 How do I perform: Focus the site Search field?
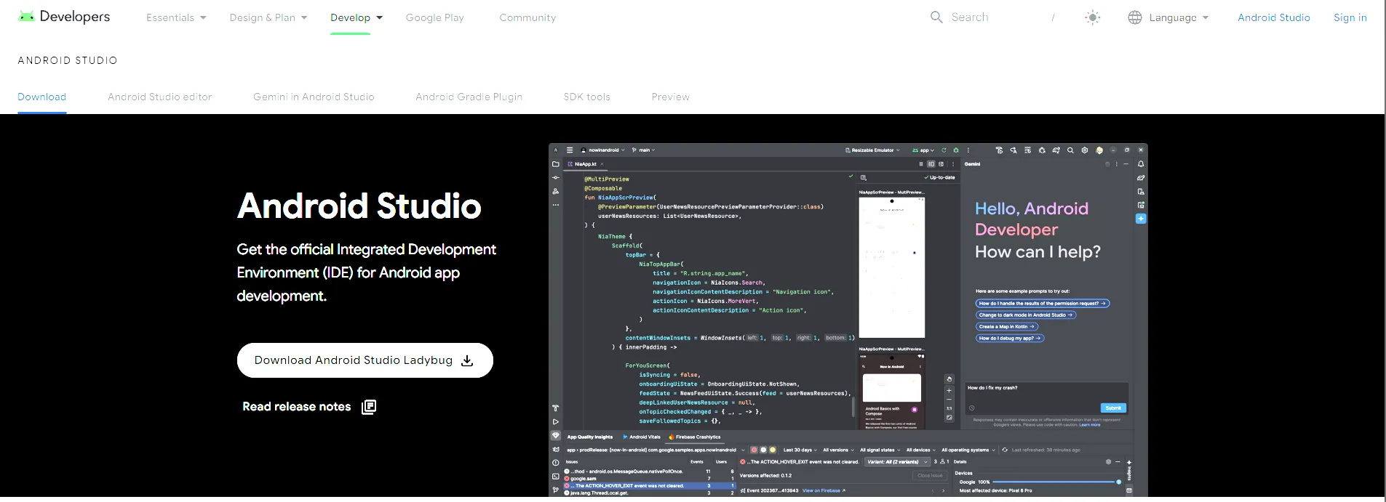pos(993,17)
